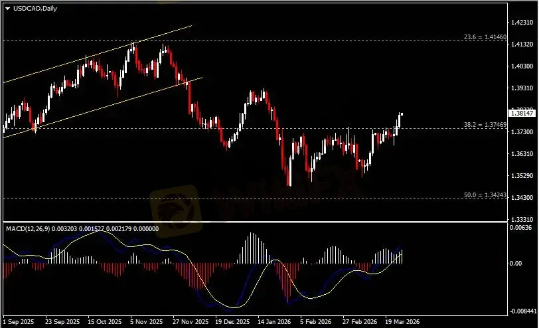539x328 pixels.
Task: Select the upper channel trendline
Action: pos(98,54)
